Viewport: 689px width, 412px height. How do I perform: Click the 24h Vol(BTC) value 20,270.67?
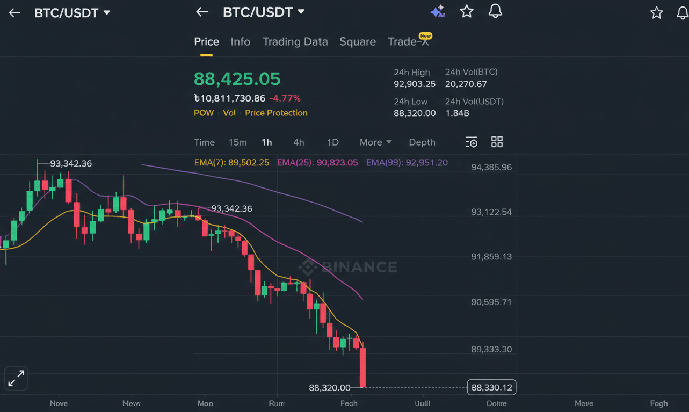click(466, 84)
